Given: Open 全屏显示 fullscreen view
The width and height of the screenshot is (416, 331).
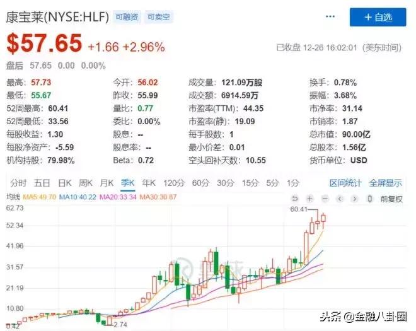Looking at the screenshot, I should tap(386, 183).
